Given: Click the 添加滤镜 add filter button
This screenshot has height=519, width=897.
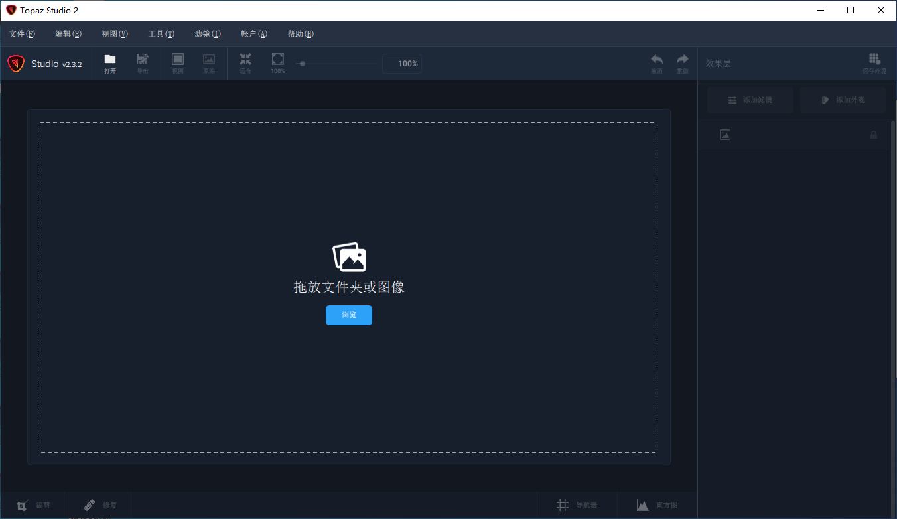Looking at the screenshot, I should tap(750, 100).
